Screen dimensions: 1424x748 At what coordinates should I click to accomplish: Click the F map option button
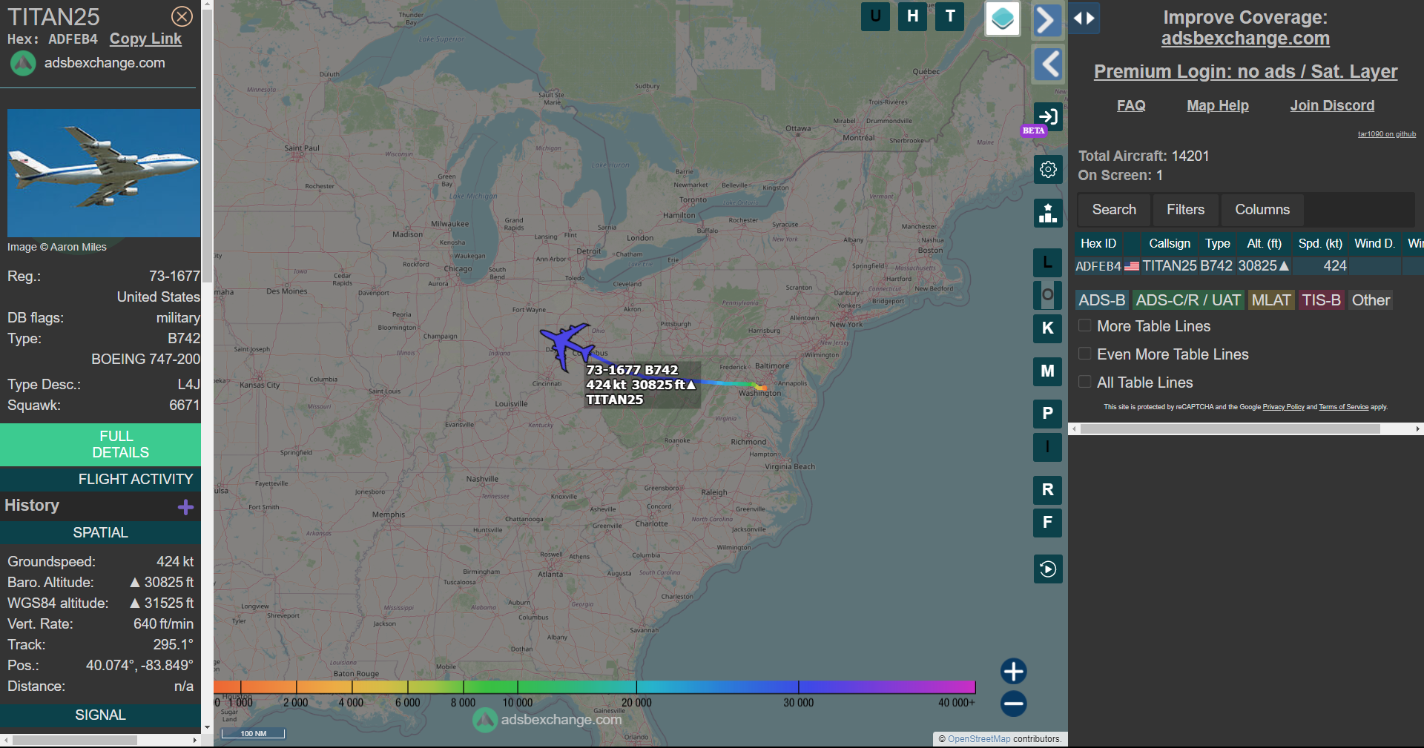(x=1047, y=523)
